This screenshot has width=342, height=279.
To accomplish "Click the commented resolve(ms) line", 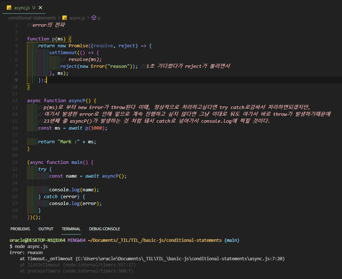I will click(81, 60).
